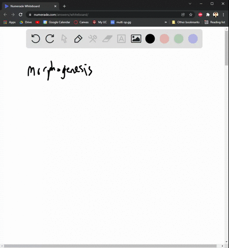Insert an image with picture icon
229x248 pixels.
click(x=136, y=39)
